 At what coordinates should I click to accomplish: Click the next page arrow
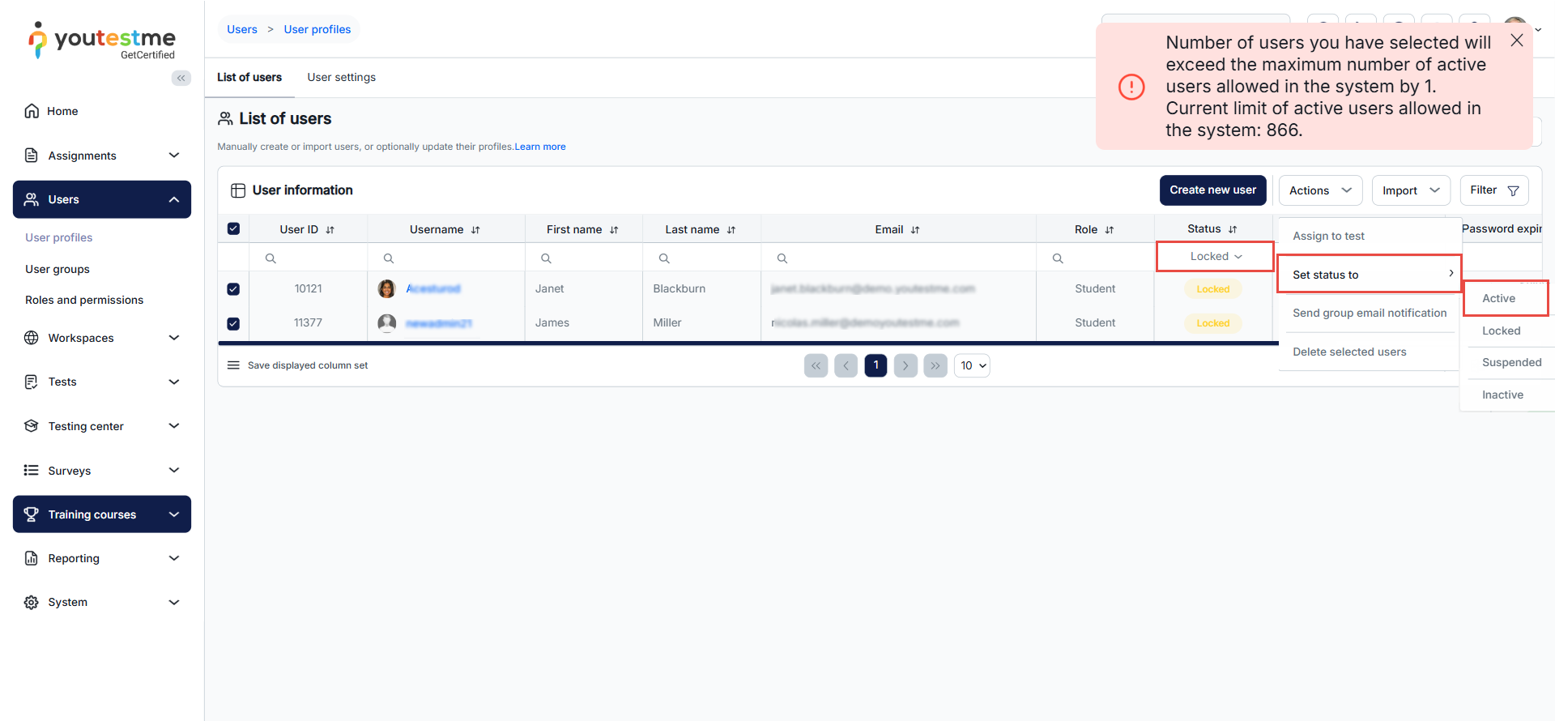[905, 365]
